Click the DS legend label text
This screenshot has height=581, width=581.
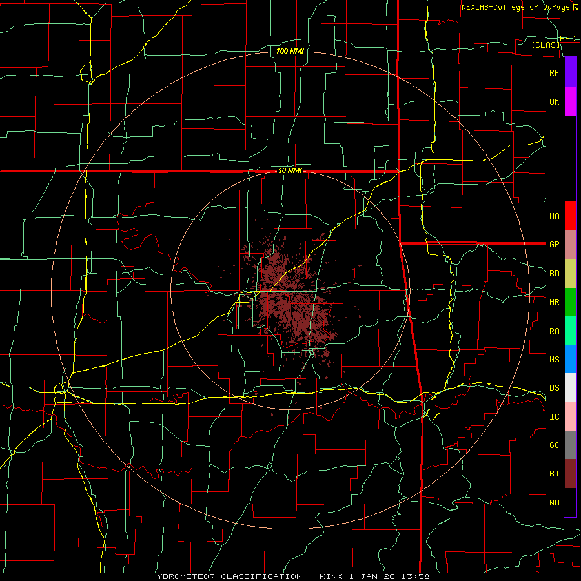coord(554,387)
